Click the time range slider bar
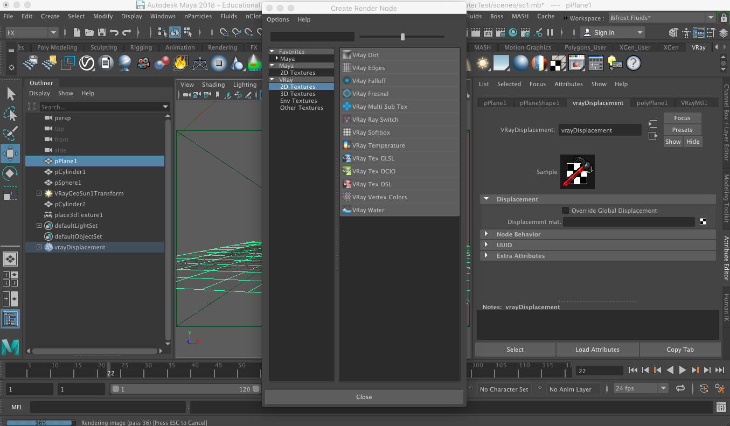The width and height of the screenshot is (730, 426). click(185, 389)
